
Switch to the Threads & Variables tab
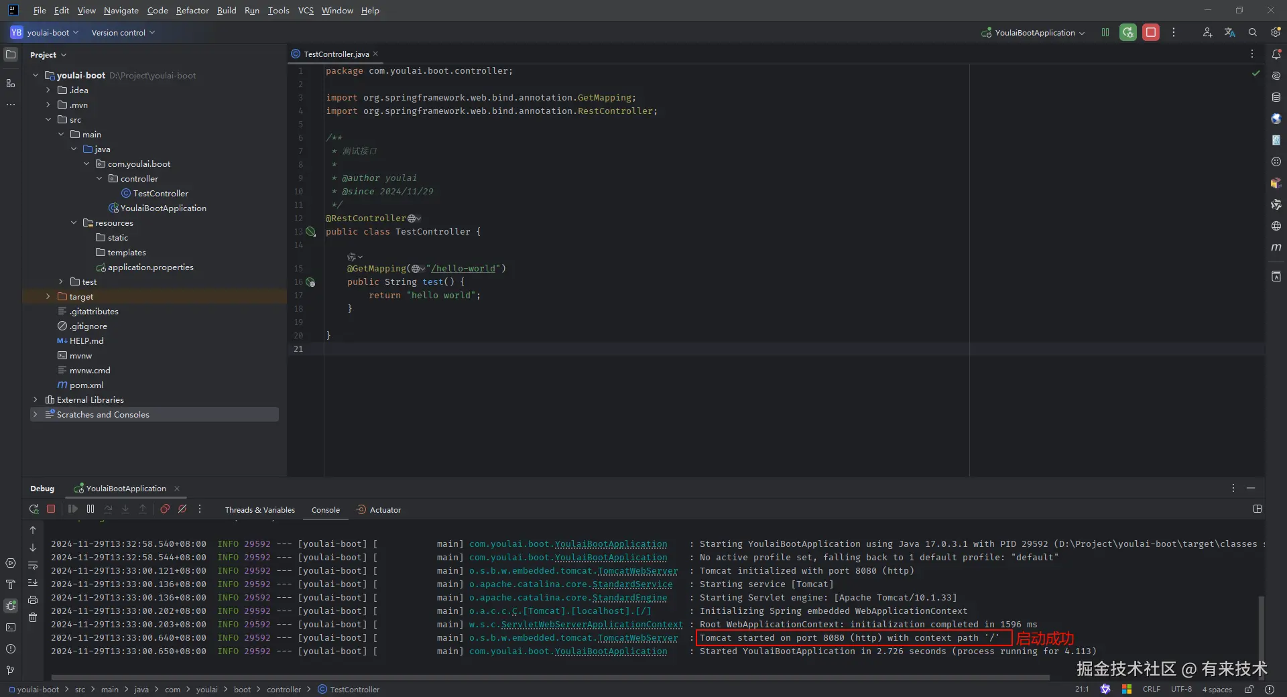coord(259,510)
